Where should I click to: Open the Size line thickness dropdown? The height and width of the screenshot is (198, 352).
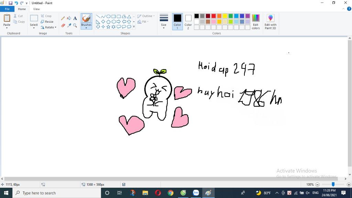[164, 22]
